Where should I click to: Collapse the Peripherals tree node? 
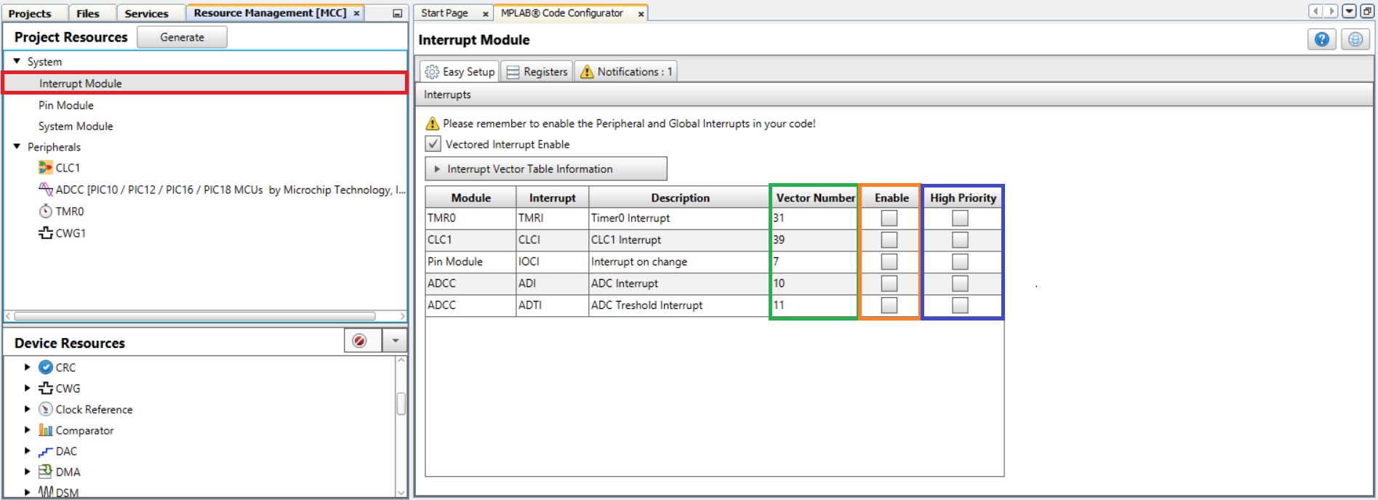[x=17, y=147]
